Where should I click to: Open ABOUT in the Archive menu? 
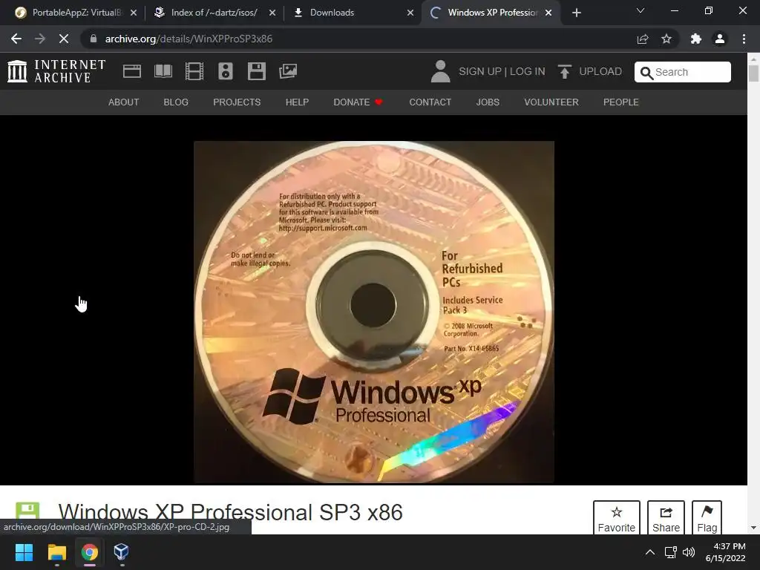(x=124, y=102)
